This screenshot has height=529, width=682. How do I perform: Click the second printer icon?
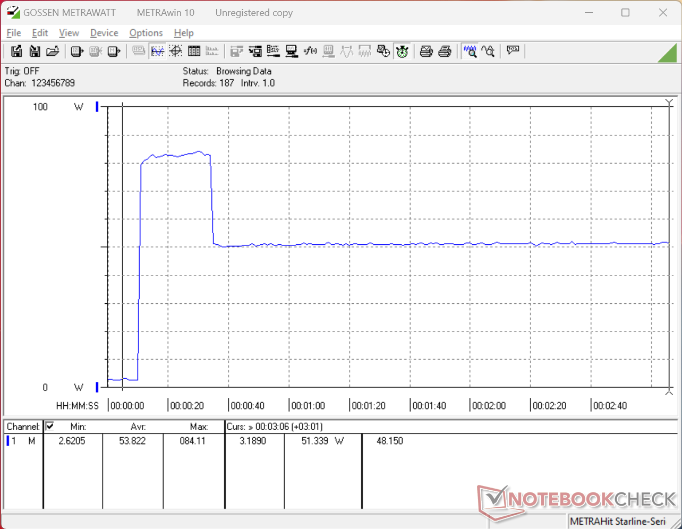(x=445, y=51)
